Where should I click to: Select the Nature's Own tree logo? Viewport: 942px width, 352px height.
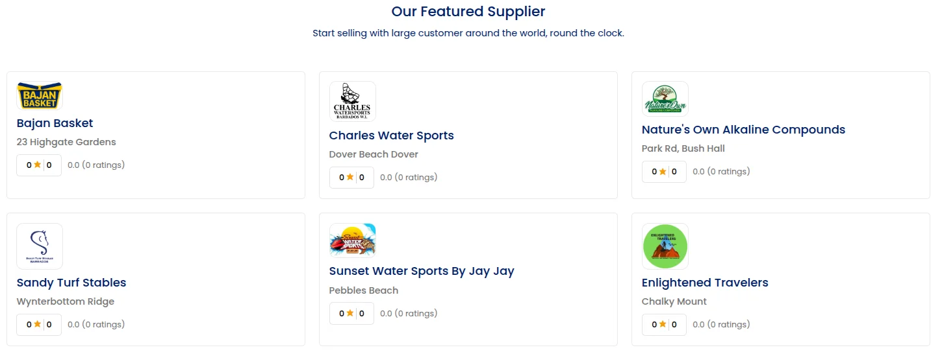665,99
